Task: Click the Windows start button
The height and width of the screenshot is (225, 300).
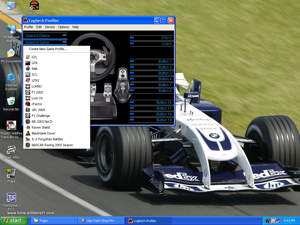Action: [x=14, y=221]
